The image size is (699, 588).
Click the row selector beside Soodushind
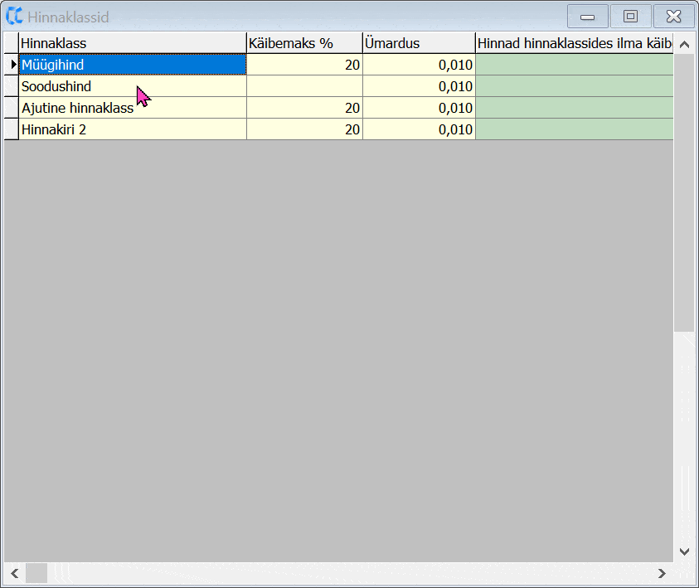(12, 86)
